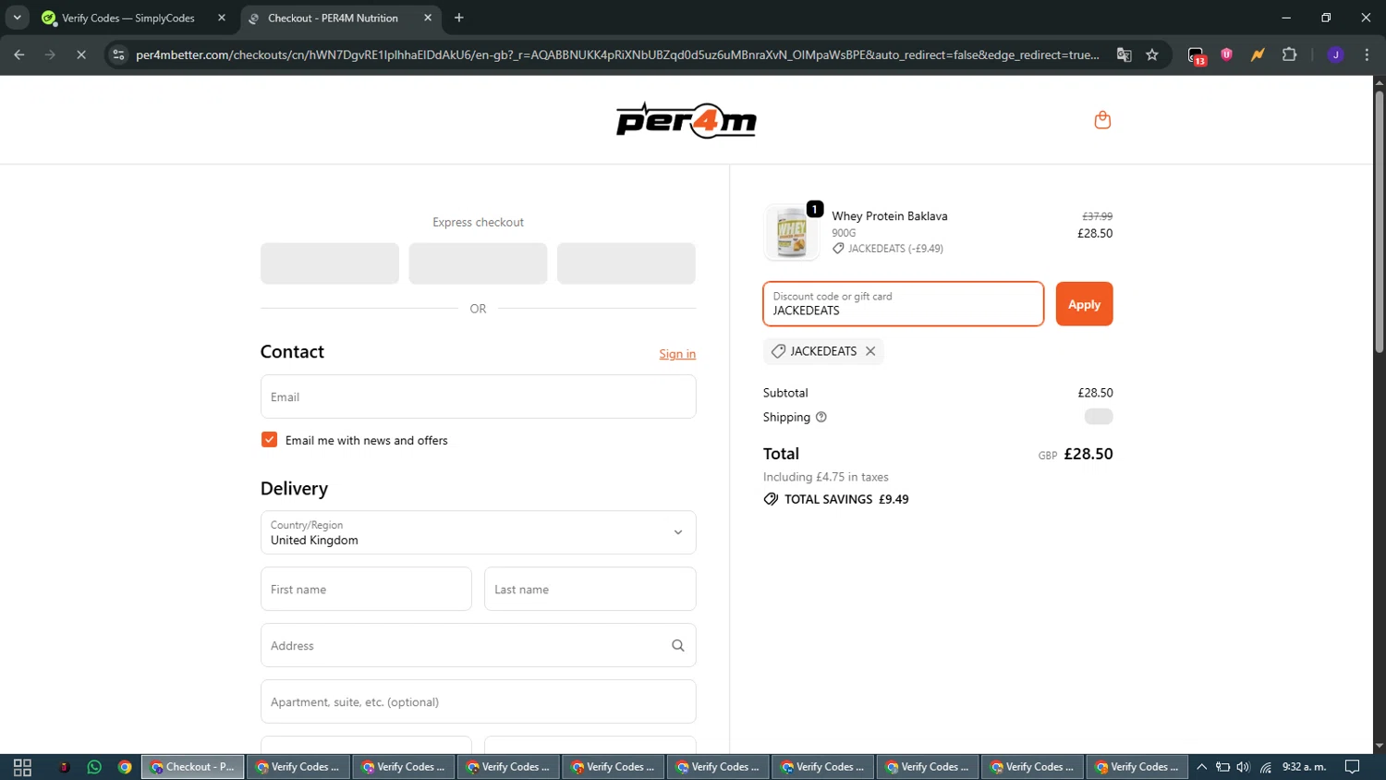Stop loading the page

[81, 55]
